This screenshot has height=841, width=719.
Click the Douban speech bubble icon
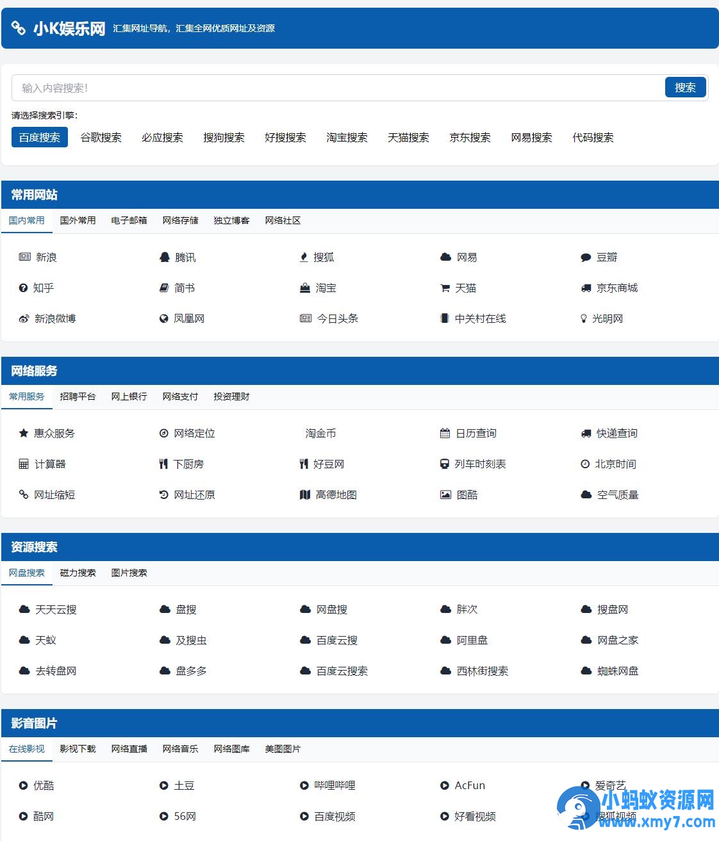point(586,257)
